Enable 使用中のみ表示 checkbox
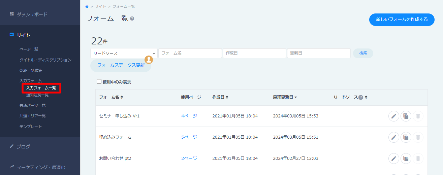Image resolution: width=443 pixels, height=175 pixels. click(x=99, y=81)
